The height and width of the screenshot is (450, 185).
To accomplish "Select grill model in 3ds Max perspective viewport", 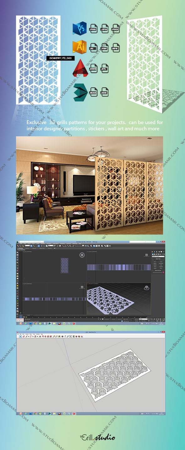I will 110,301.
